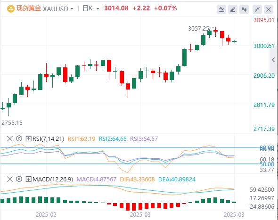Select the drawing pencil tool icon

pos(233,9)
